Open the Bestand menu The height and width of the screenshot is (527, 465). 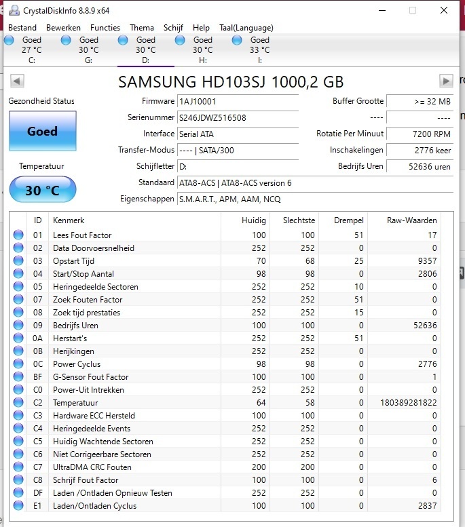[22, 28]
